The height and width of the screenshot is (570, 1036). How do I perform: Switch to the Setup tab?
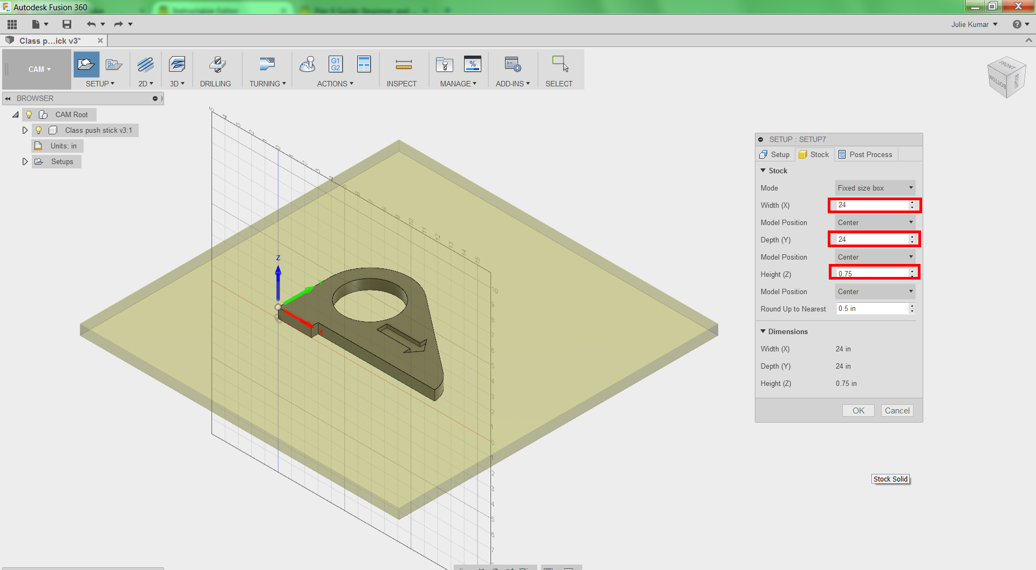(774, 154)
